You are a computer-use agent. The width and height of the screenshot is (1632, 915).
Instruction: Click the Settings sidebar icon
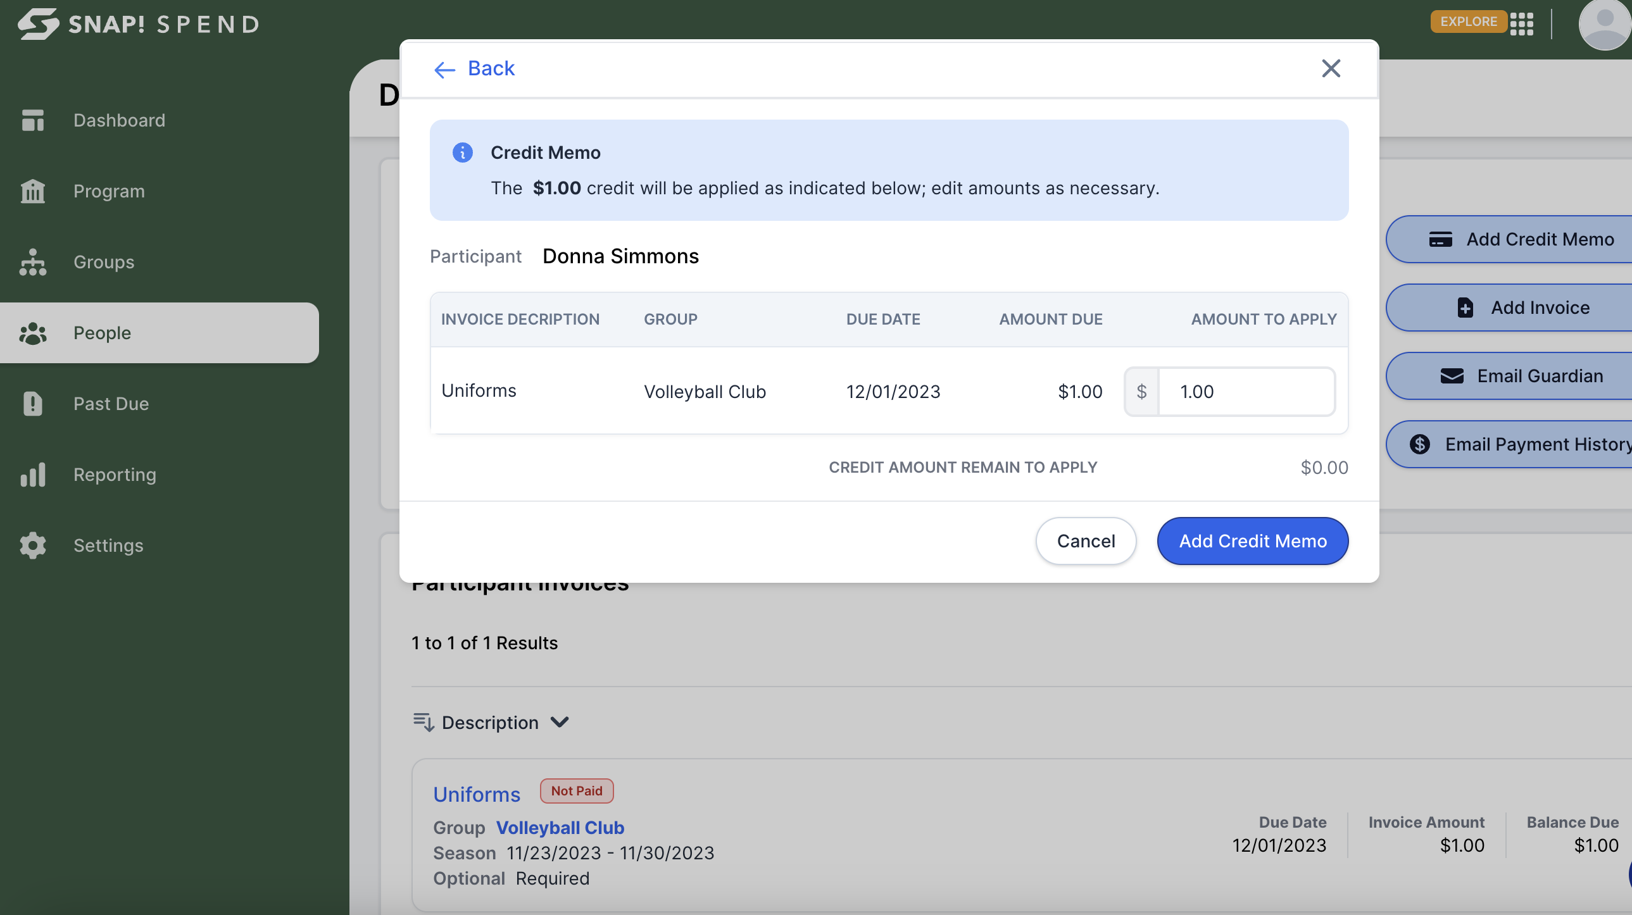click(x=34, y=544)
